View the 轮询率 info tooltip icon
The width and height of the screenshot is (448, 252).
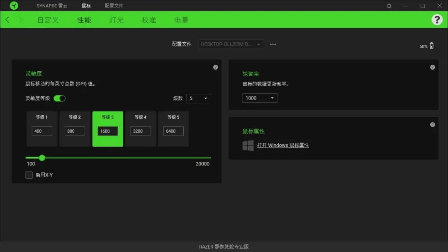click(x=432, y=67)
